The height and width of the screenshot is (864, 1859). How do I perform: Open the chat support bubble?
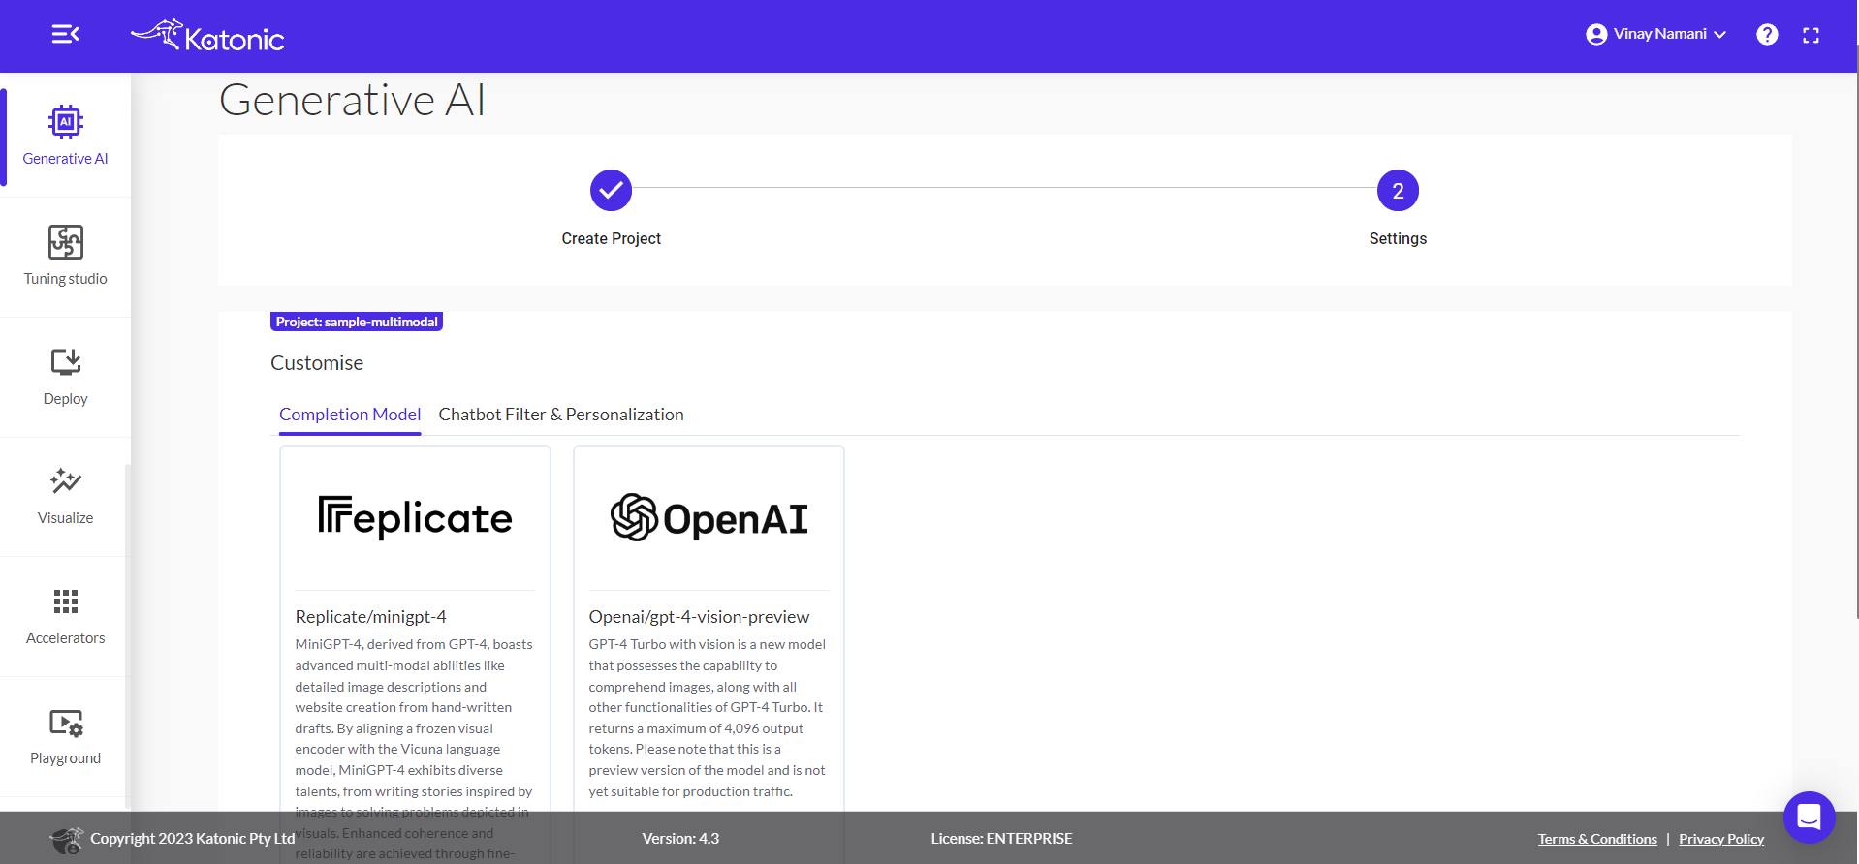pos(1809,817)
